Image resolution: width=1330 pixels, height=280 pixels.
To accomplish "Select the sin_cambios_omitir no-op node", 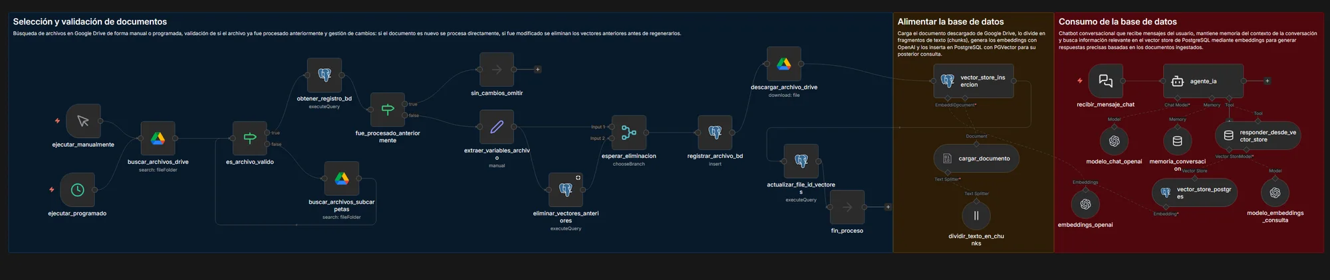I will pyautogui.click(x=497, y=69).
